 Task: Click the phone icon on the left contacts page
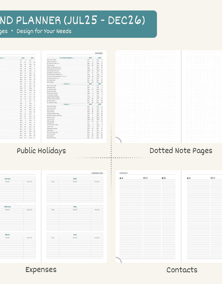click(x=163, y=178)
